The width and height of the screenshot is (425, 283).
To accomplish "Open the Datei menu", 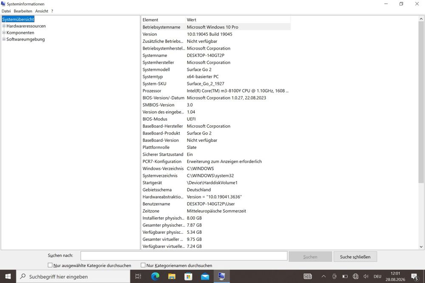I will (x=6, y=11).
